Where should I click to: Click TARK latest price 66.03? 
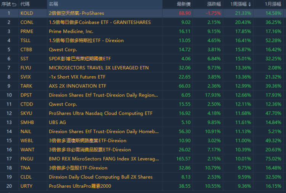[185, 86]
